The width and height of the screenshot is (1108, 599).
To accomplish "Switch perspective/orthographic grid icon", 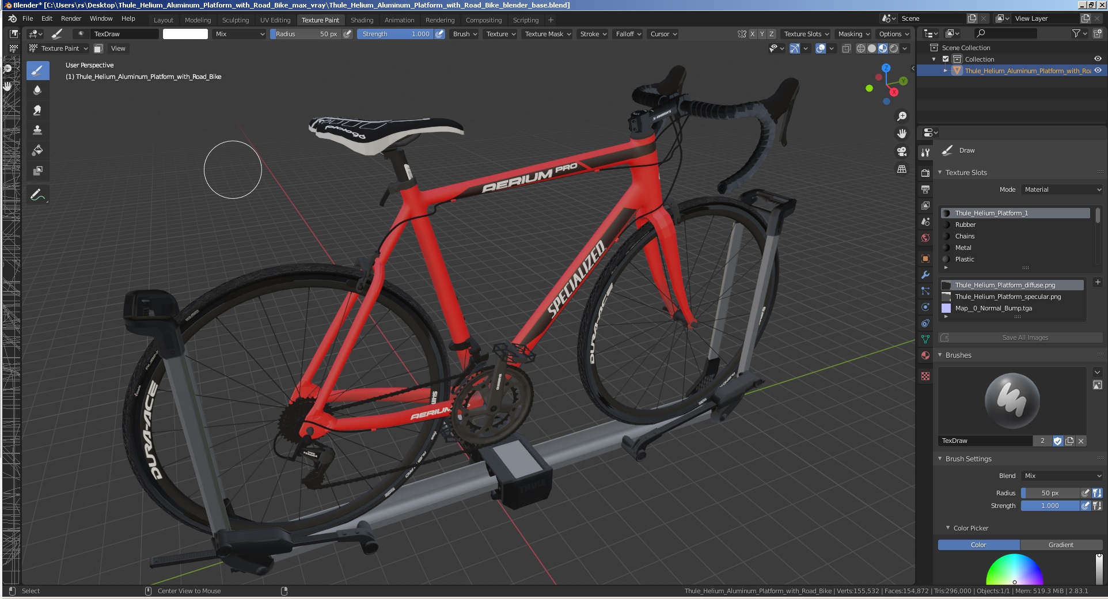I will coord(902,169).
